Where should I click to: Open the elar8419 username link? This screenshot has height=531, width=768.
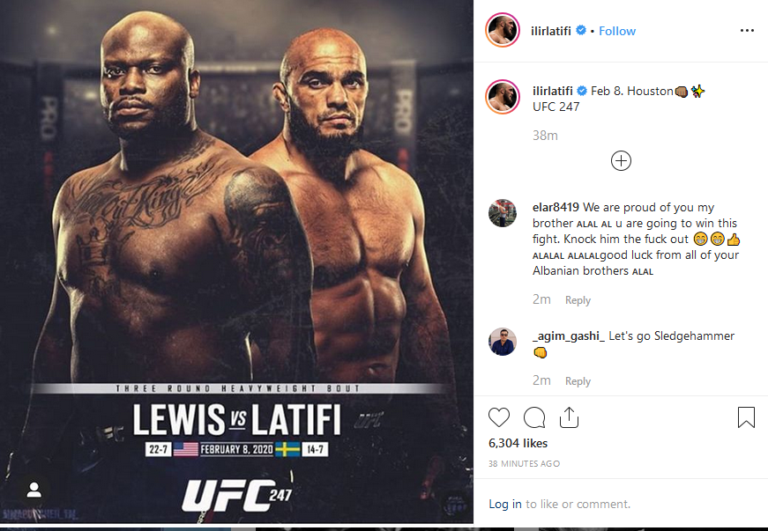tap(555, 207)
